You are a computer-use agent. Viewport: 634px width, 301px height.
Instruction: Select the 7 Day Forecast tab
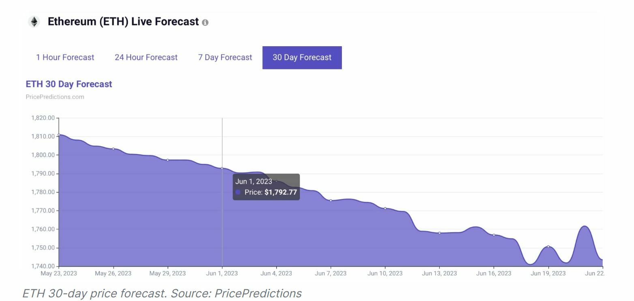[x=225, y=58]
